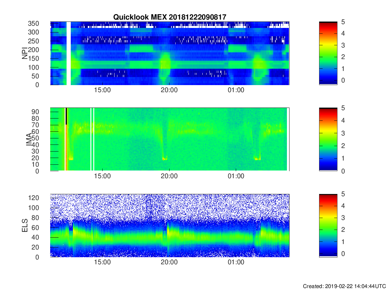Image resolution: width=386 pixels, height=289 pixels.
Task: Click the 01:00 label under ELS panel
Action: coord(236,262)
